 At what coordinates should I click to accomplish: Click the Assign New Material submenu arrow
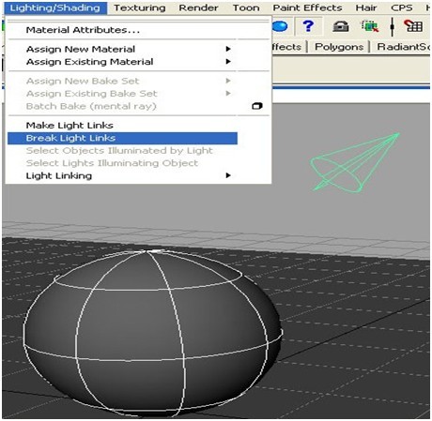[x=228, y=49]
